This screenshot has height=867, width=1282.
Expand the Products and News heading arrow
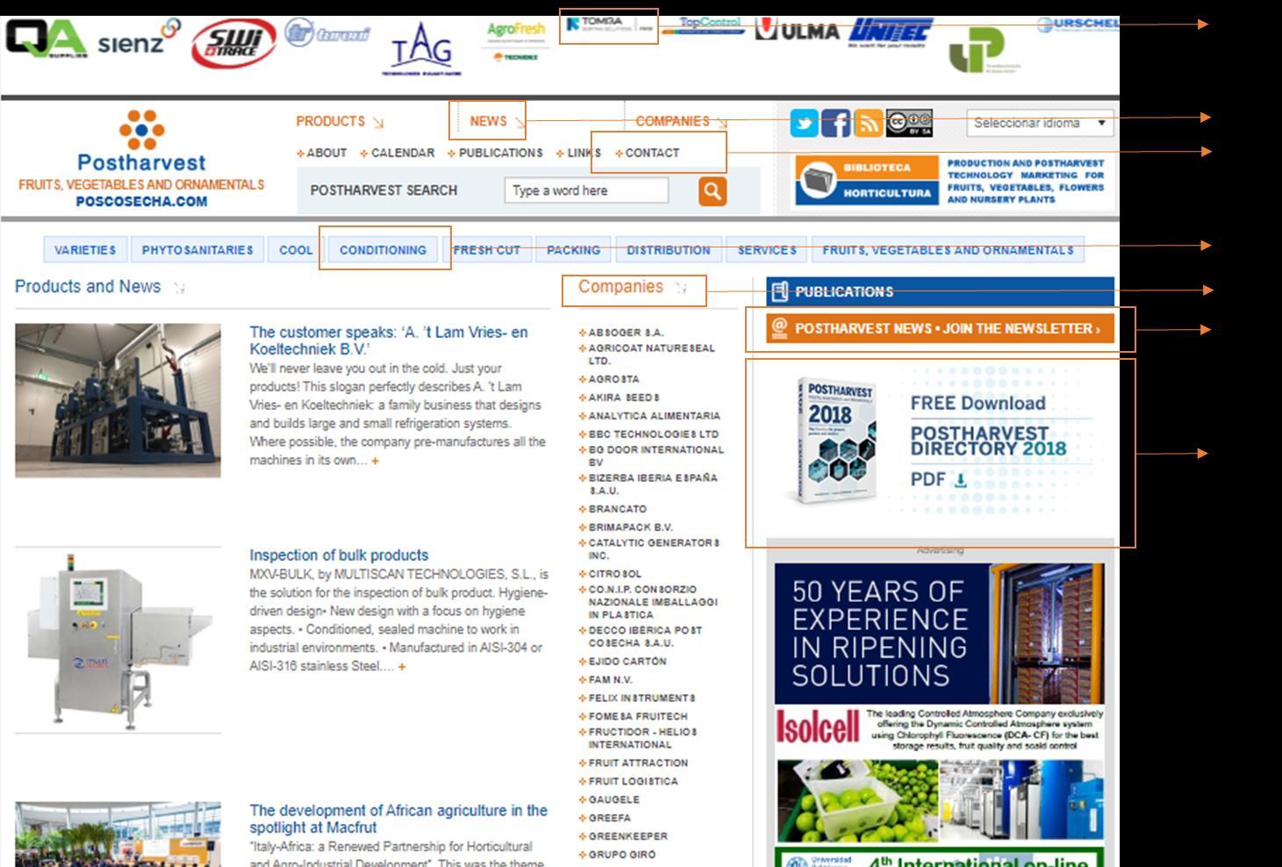click(179, 287)
